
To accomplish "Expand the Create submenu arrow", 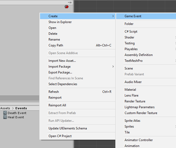I will pos(113,16).
